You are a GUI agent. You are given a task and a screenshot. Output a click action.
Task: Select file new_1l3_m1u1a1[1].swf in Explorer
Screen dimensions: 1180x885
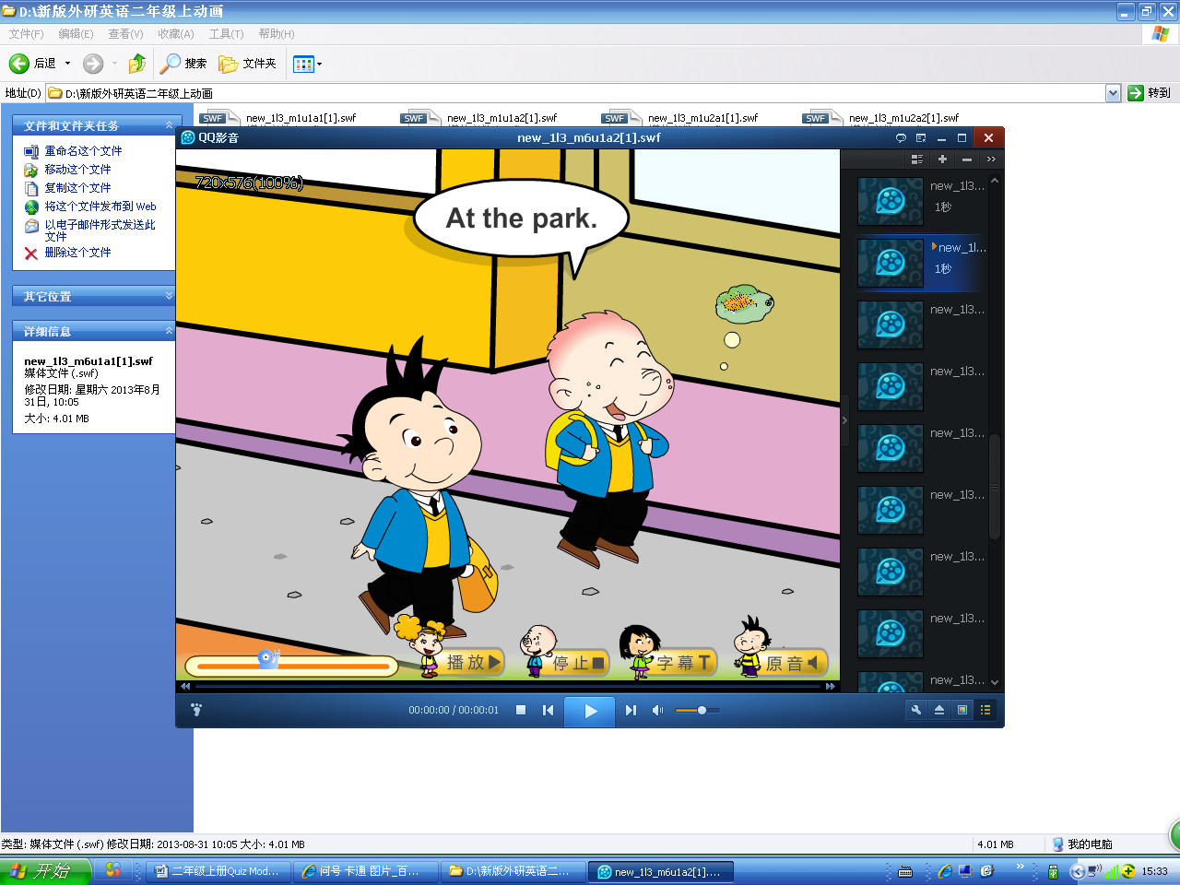point(301,118)
